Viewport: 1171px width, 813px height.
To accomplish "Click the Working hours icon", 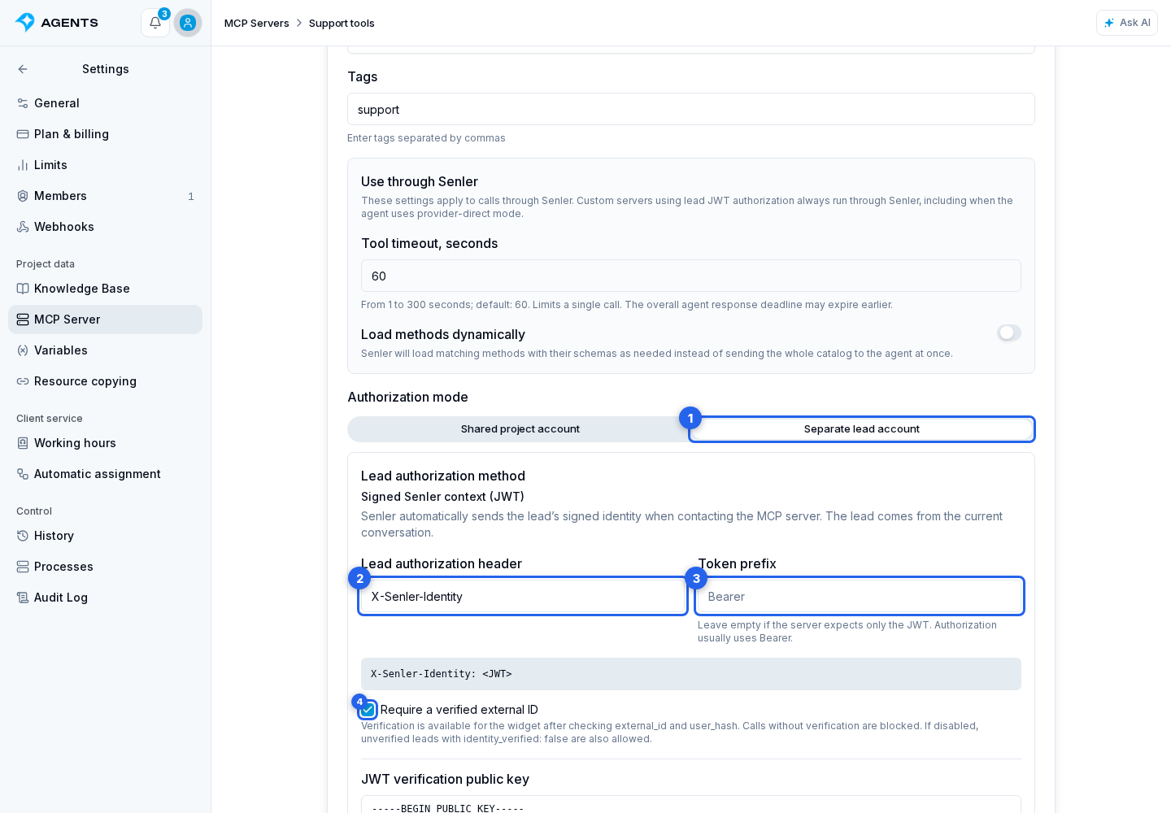I will coord(23,443).
